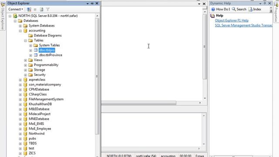Open Dynamic Help window position dropdown
Image resolution: width=279 pixels, height=157 pixels.
point(260,3)
